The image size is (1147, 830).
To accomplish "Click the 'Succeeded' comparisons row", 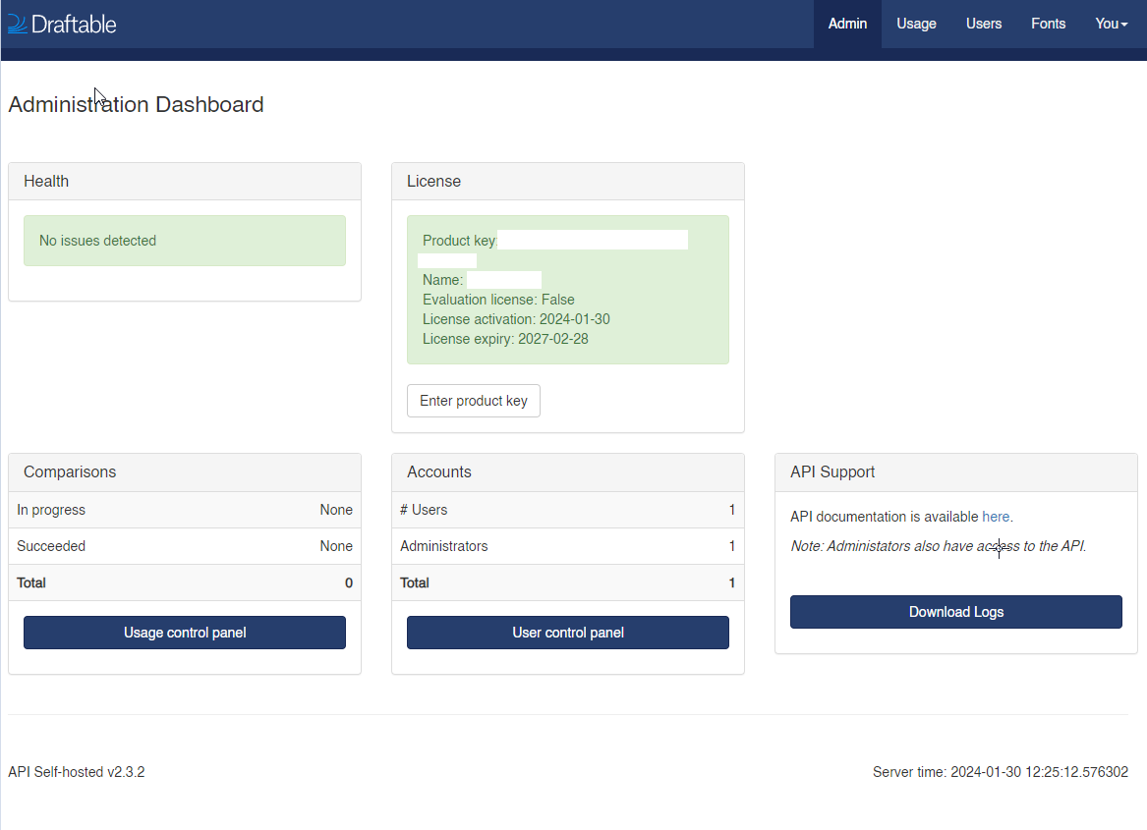I will coord(185,546).
